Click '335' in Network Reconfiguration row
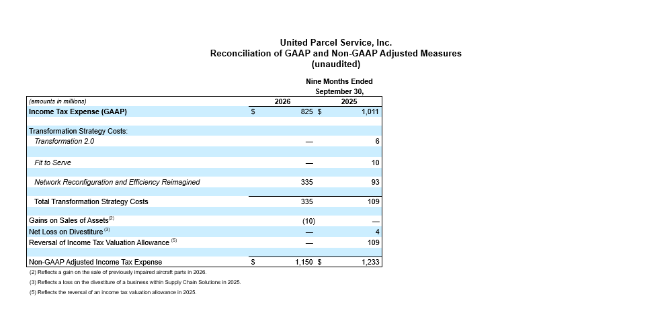The image size is (666, 325). pos(306,183)
